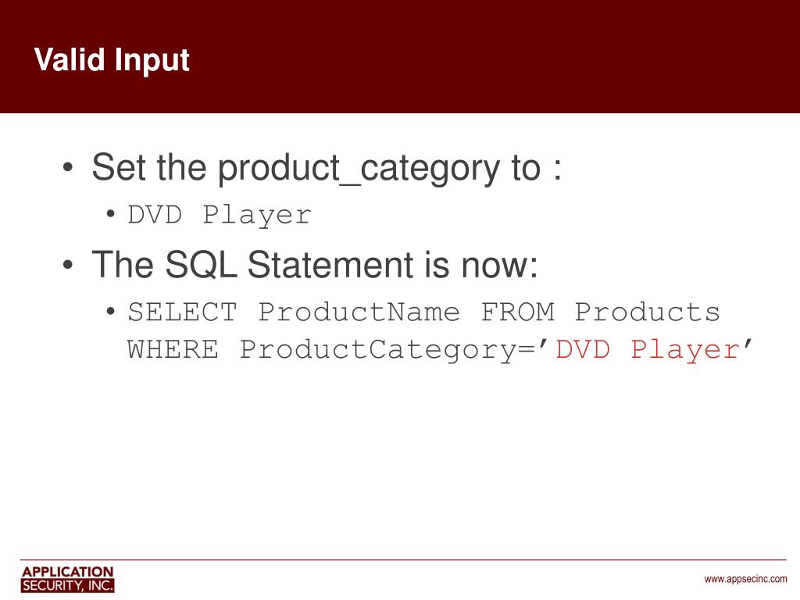Click the word 'FROM' in the SQL

click(518, 312)
